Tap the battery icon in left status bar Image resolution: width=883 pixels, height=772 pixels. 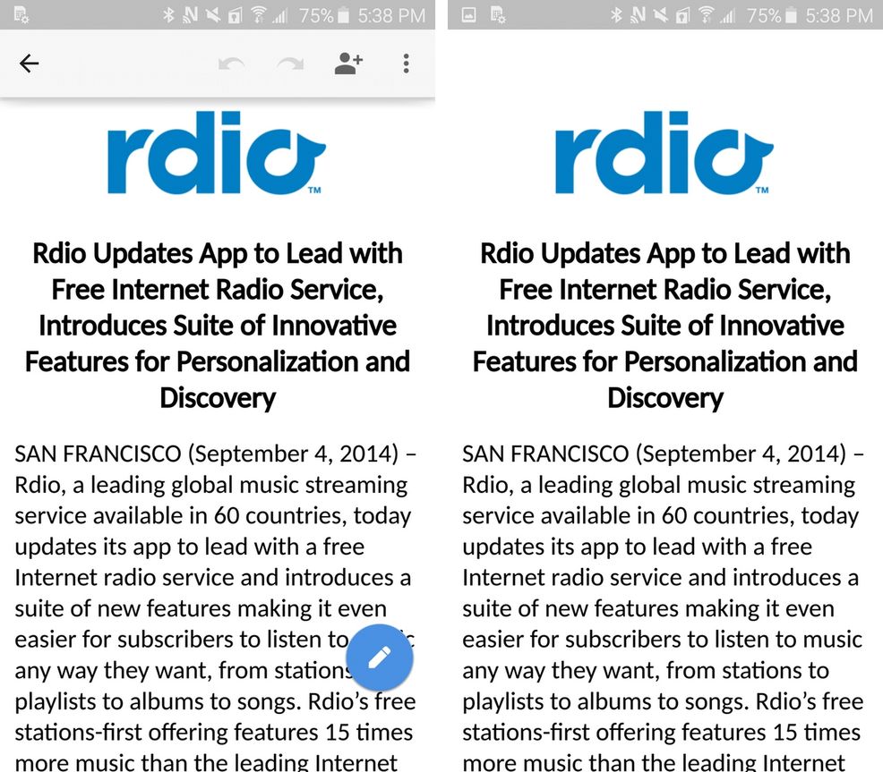click(343, 16)
